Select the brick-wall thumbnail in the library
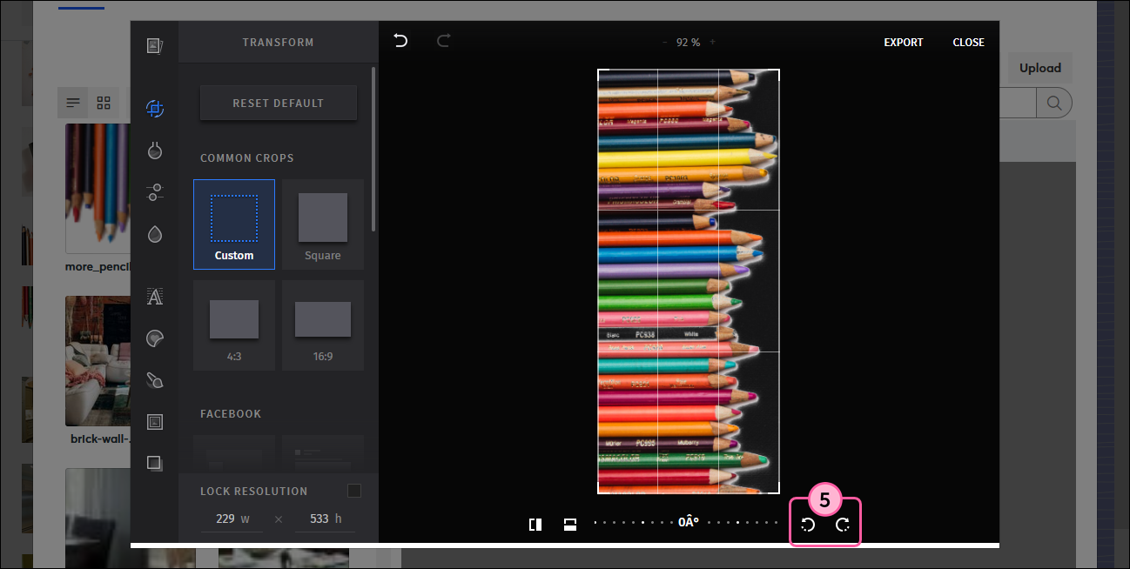This screenshot has height=569, width=1130. coord(98,360)
